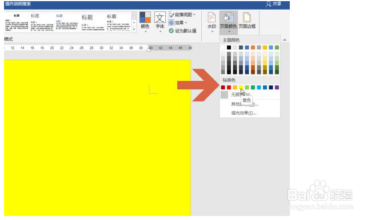Select the fifth document style thumbnail

pyautogui.click(x=118, y=22)
